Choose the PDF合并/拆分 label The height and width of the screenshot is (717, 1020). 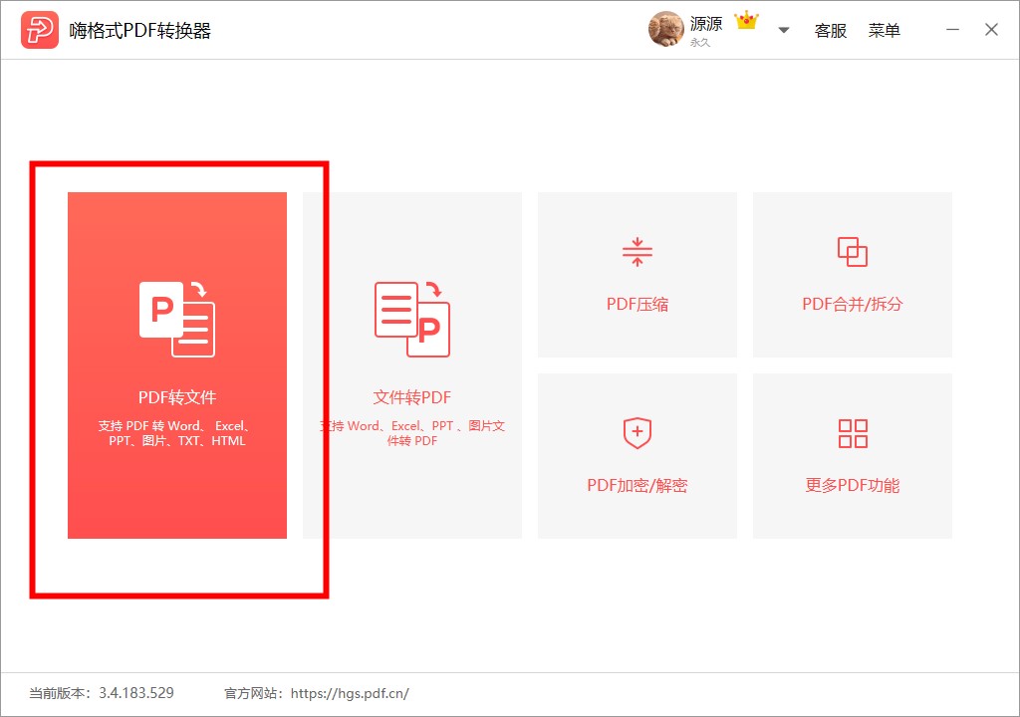(853, 304)
